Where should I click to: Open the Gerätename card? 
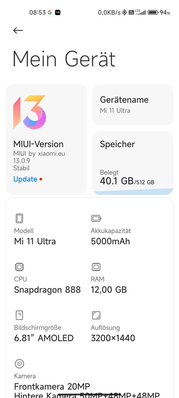tap(133, 105)
